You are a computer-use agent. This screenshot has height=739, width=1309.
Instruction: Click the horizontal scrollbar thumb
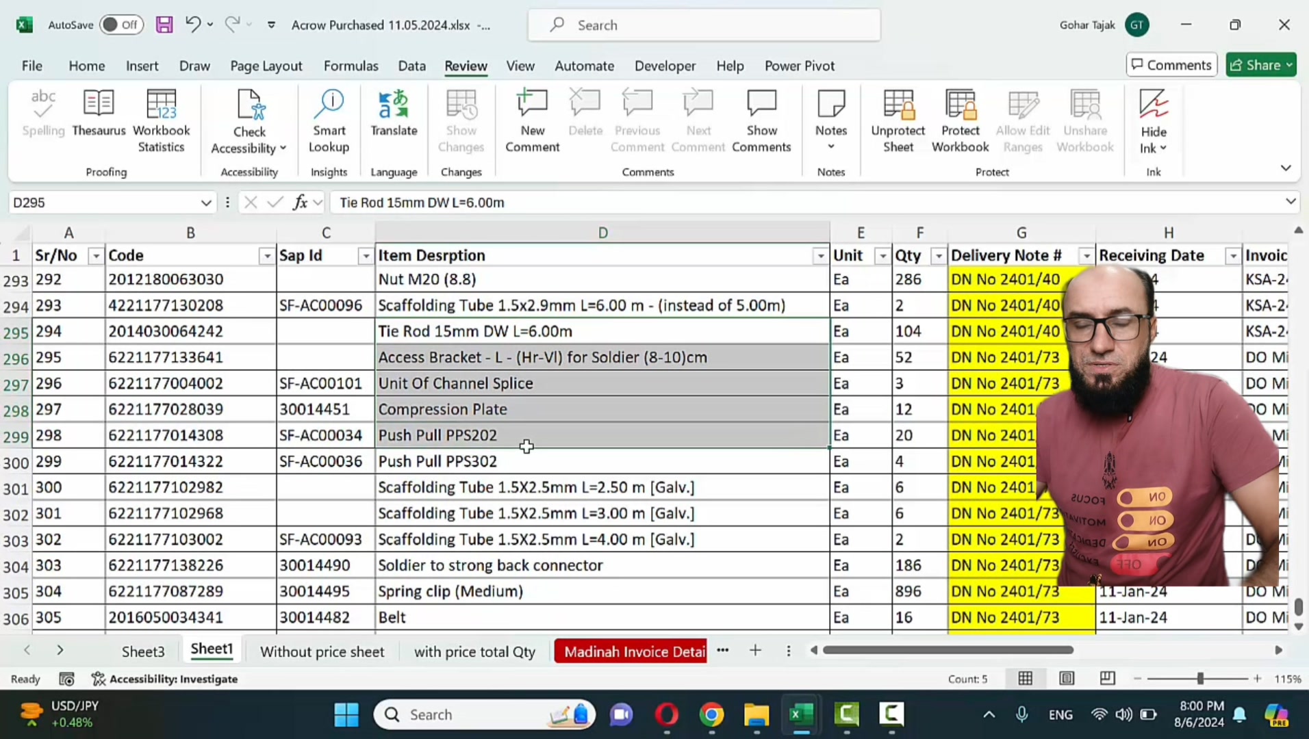[948, 650]
